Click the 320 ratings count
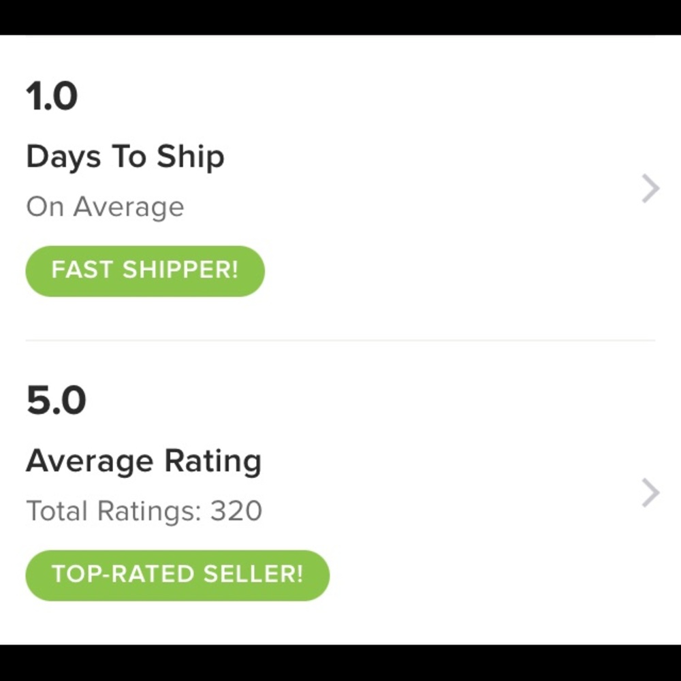Screen dimensions: 681x681 pyautogui.click(x=236, y=510)
